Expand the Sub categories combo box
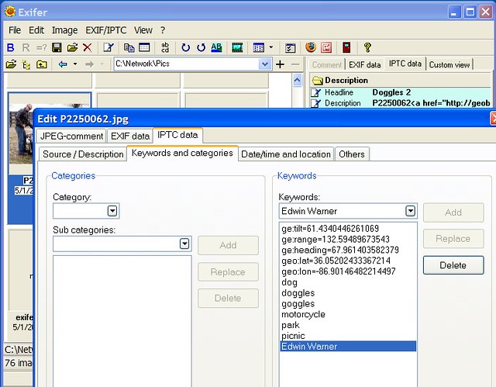This screenshot has width=496, height=387. click(x=184, y=244)
